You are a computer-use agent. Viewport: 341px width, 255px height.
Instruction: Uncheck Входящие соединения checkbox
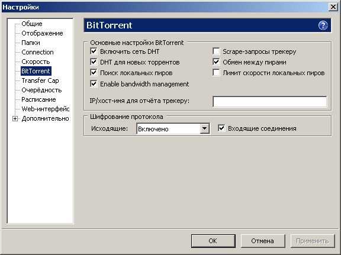[x=221, y=128]
